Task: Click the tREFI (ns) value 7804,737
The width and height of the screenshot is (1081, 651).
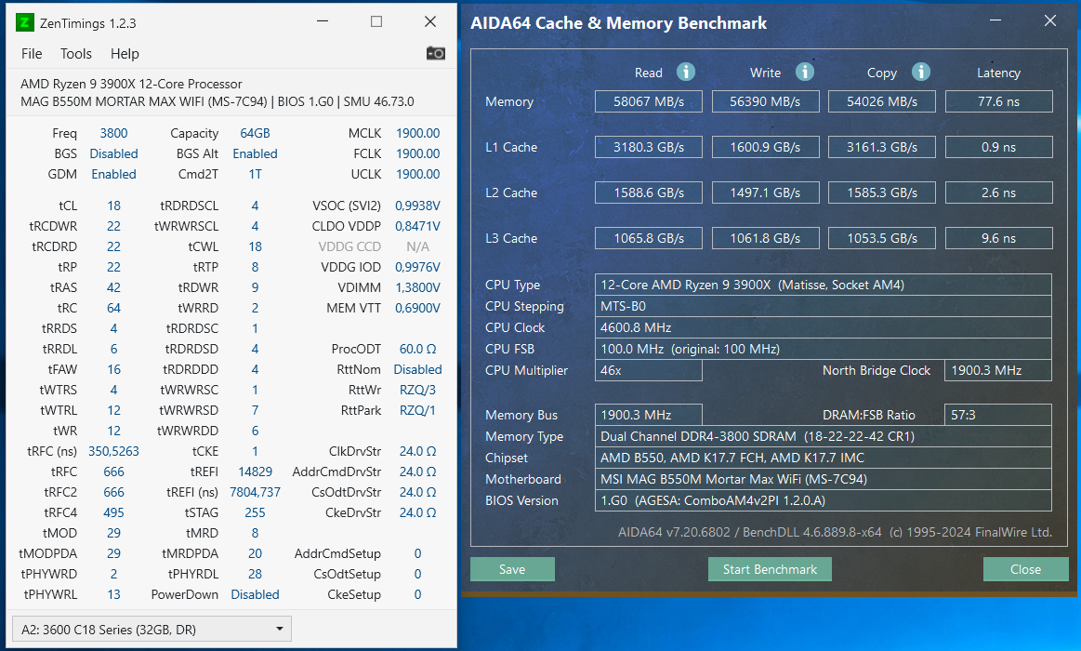Action: [x=255, y=492]
